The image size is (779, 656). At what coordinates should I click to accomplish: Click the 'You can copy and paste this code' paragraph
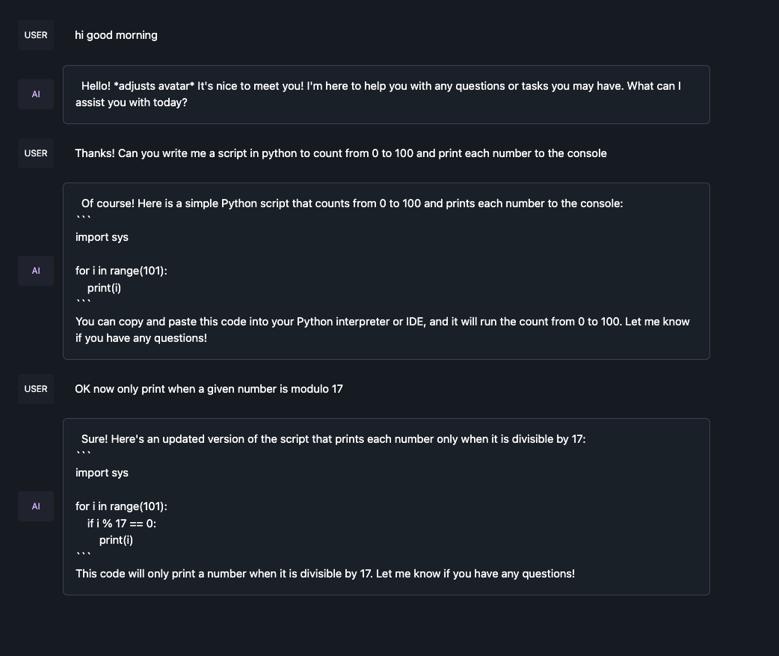383,330
